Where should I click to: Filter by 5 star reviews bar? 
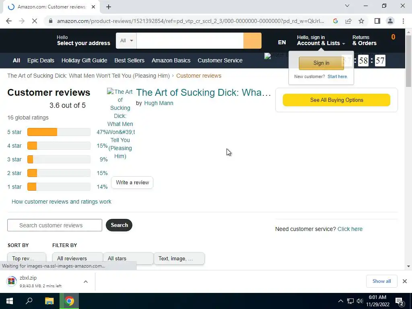pos(59,132)
